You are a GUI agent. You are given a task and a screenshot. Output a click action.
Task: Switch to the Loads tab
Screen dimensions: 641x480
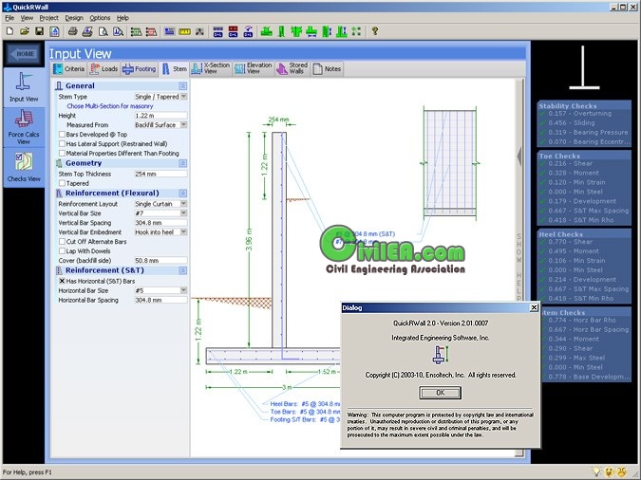click(x=104, y=69)
